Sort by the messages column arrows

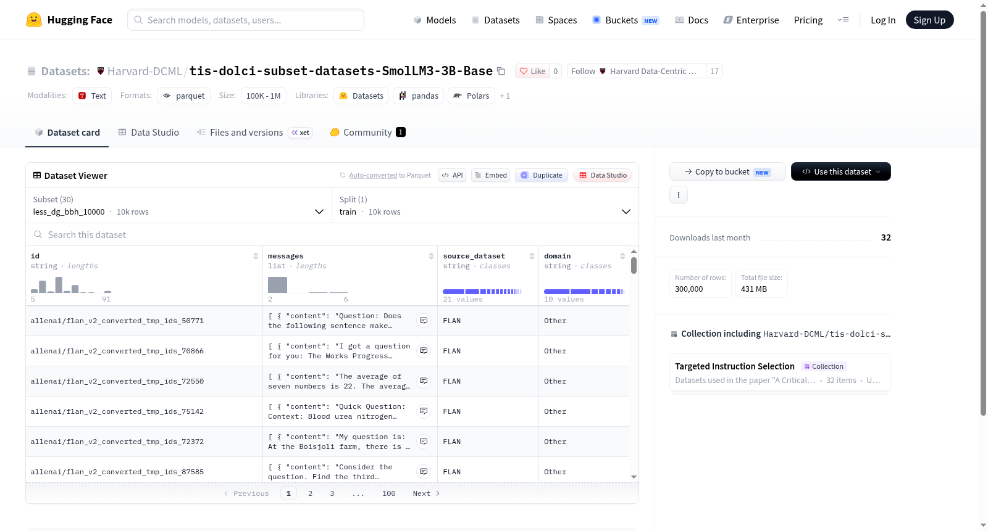[x=431, y=256]
